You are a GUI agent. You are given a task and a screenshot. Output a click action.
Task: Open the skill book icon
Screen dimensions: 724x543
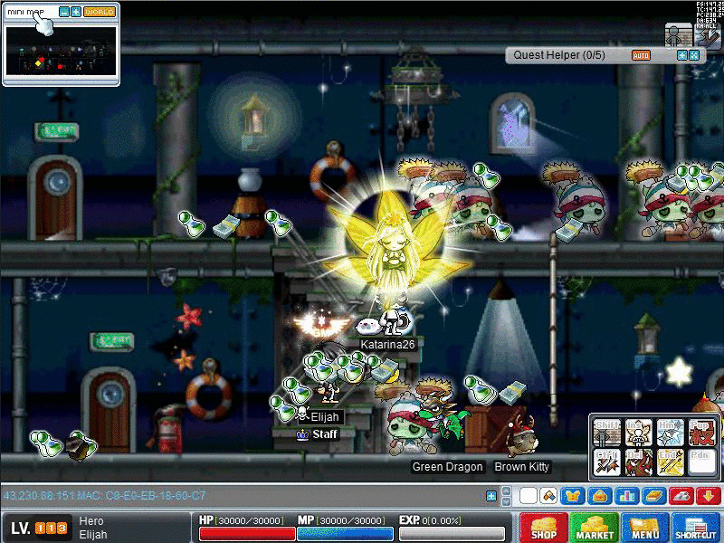[654, 496]
